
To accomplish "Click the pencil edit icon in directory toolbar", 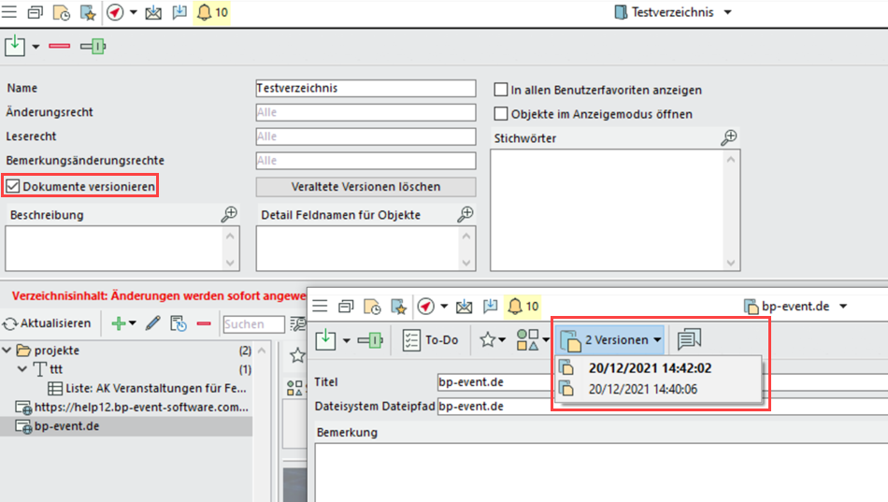I will (153, 323).
